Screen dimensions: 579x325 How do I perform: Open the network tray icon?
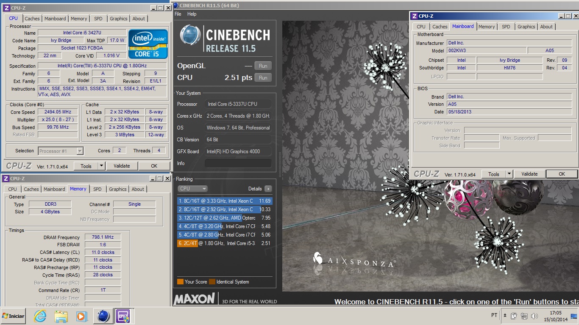click(x=524, y=316)
